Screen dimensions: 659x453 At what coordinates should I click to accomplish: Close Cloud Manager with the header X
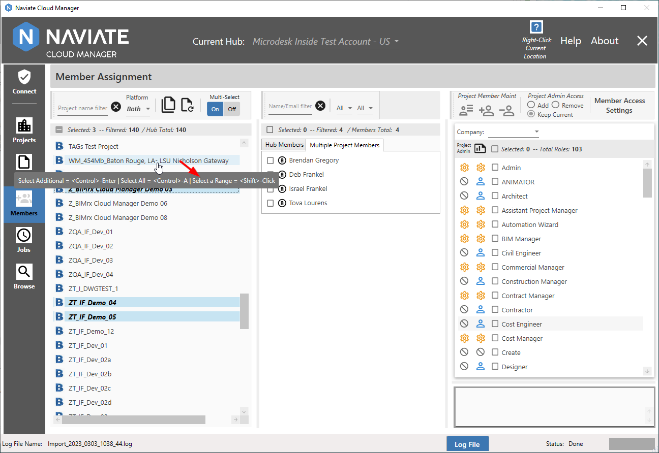coord(642,41)
